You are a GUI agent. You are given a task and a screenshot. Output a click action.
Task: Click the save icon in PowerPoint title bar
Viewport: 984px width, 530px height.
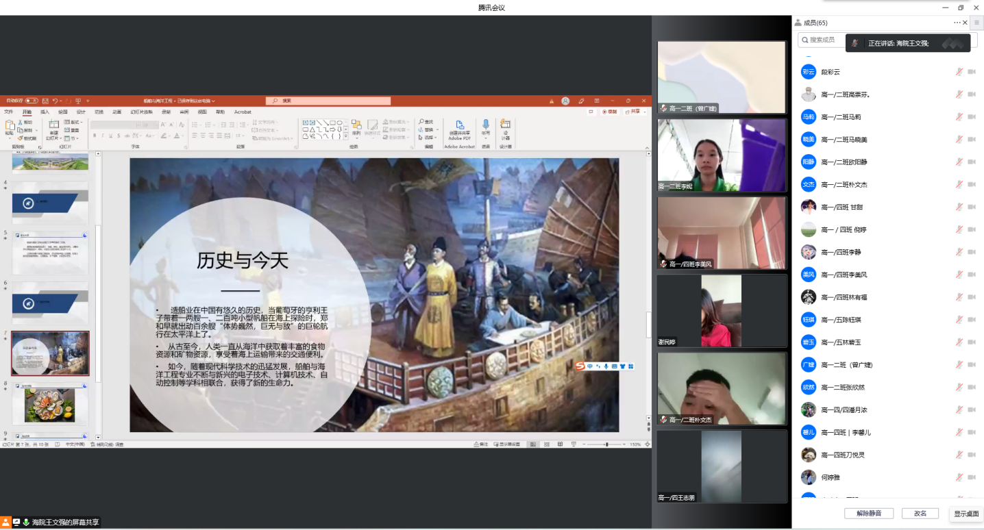click(46, 101)
